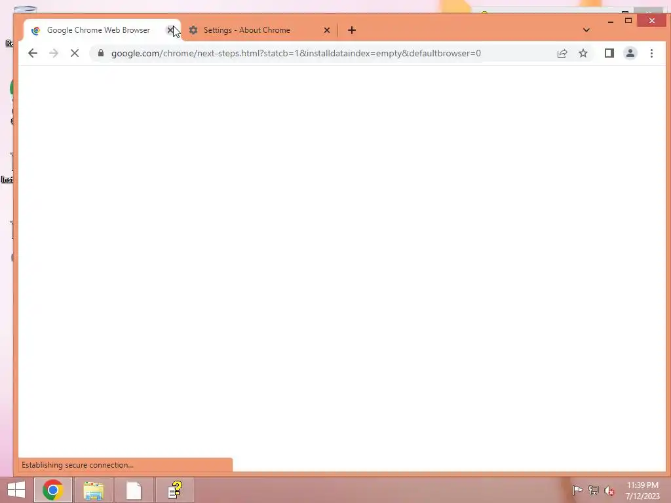
Task: Expand the tab search dropdown arrow
Action: pos(586,30)
